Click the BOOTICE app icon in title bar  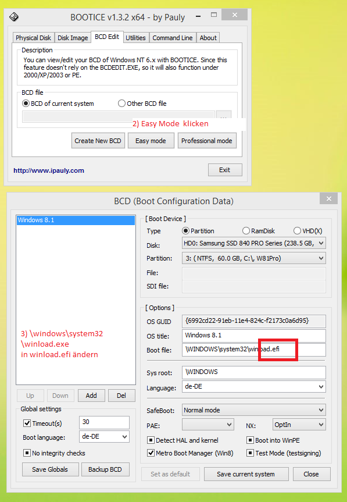click(14, 17)
